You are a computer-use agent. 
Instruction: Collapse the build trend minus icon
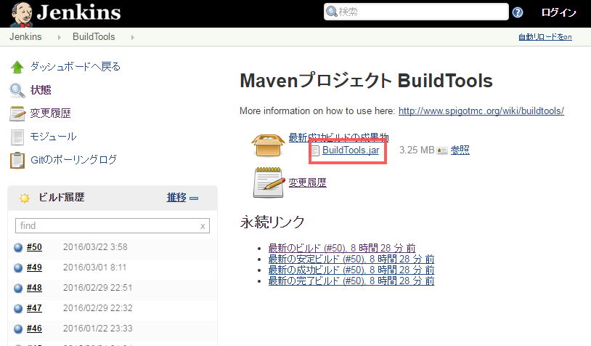(x=194, y=198)
